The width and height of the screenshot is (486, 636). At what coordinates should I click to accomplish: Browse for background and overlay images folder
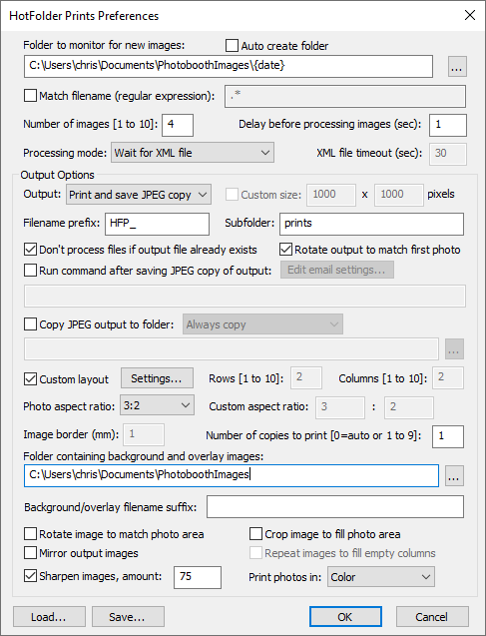(454, 476)
